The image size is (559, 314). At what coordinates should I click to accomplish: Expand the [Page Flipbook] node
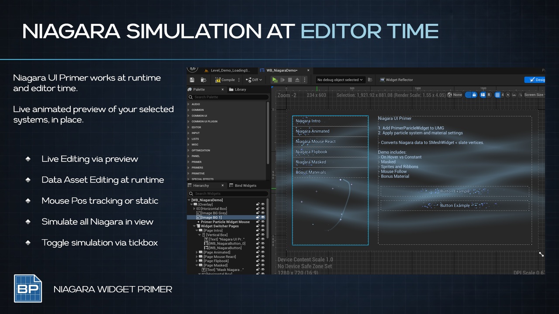197,261
